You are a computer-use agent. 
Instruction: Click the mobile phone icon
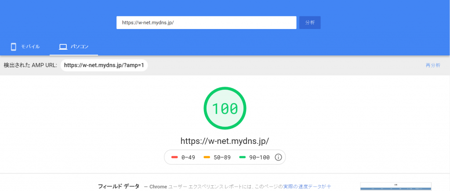[14, 47]
